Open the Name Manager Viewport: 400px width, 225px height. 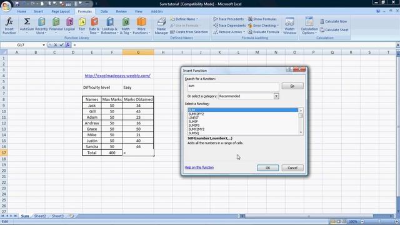tap(161, 26)
